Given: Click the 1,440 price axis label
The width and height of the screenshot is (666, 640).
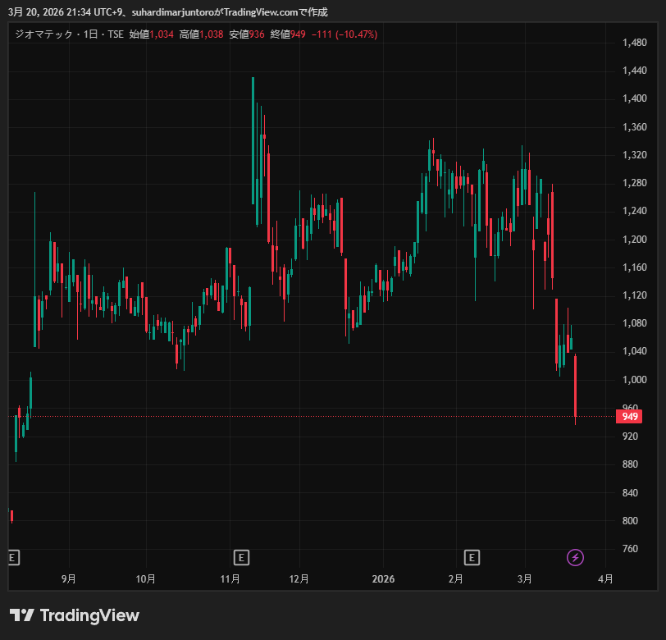Looking at the screenshot, I should click(x=634, y=71).
